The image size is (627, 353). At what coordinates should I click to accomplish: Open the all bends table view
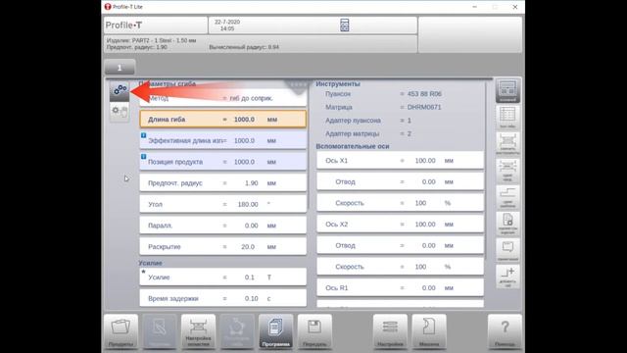tap(507, 118)
